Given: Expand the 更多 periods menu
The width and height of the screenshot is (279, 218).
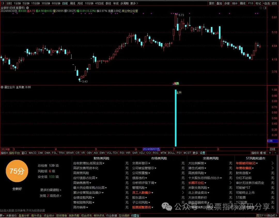Looking at the screenshot, I should (134, 3).
